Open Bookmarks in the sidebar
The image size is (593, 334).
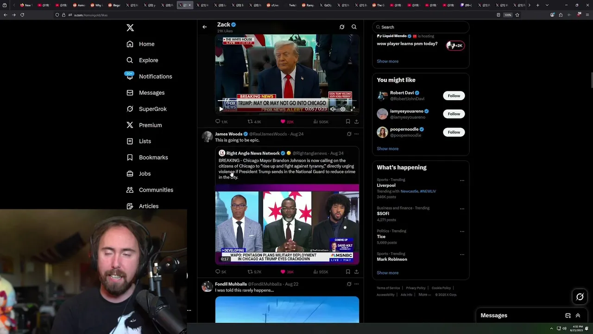[147, 158]
